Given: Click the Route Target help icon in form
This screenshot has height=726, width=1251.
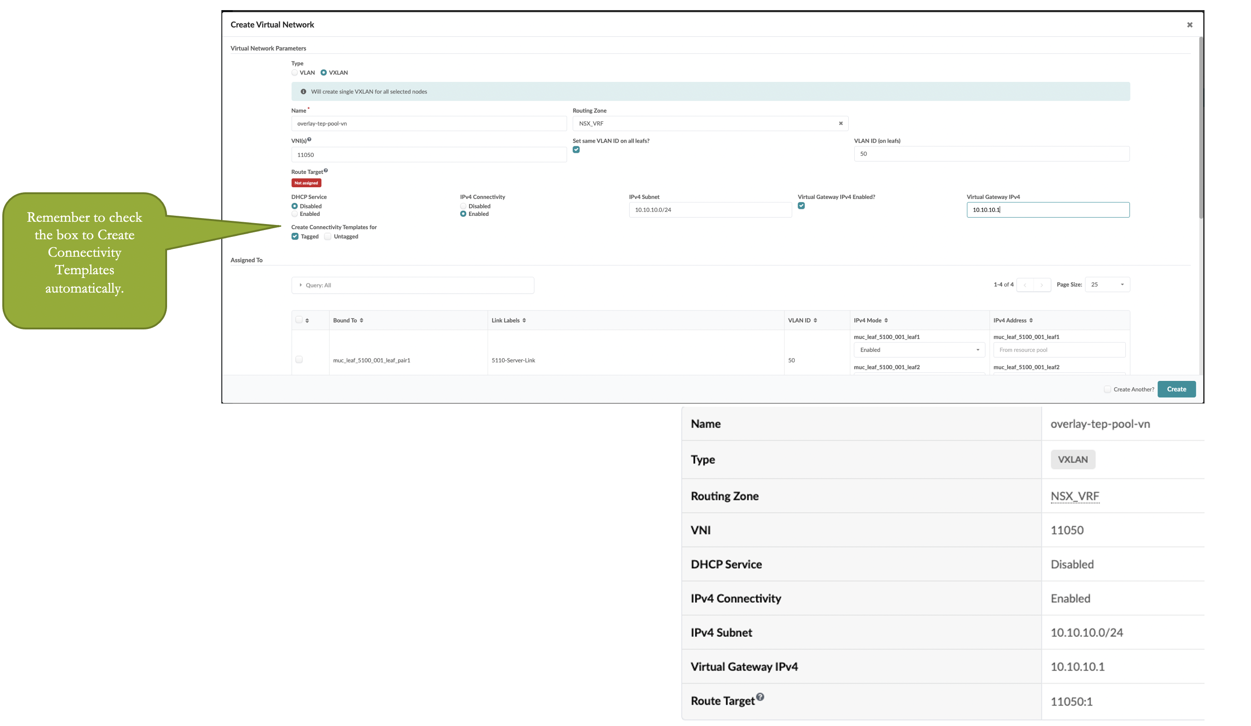Looking at the screenshot, I should (326, 170).
